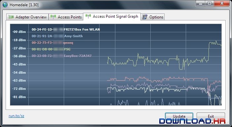Select the Amy-Smith legend entry

(x=57, y=36)
